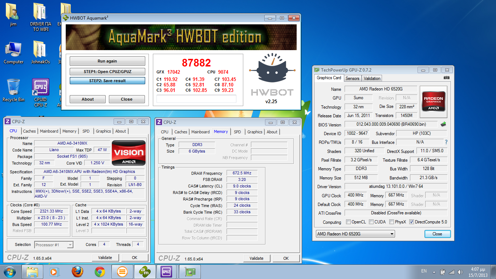Open GPU-Z title bar icon menu
Image resolution: width=496 pixels, height=279 pixels.
click(x=317, y=70)
